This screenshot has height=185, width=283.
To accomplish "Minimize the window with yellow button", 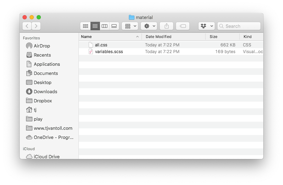I will [32, 17].
